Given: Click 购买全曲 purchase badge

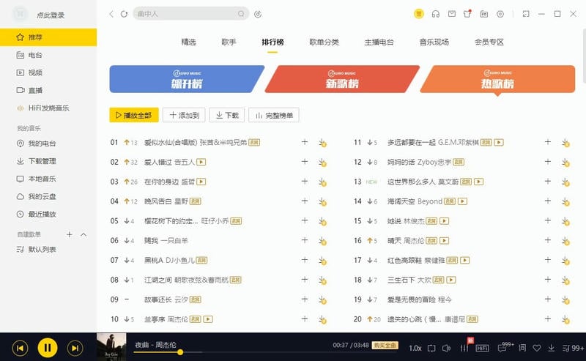Looking at the screenshot, I should tap(385, 346).
